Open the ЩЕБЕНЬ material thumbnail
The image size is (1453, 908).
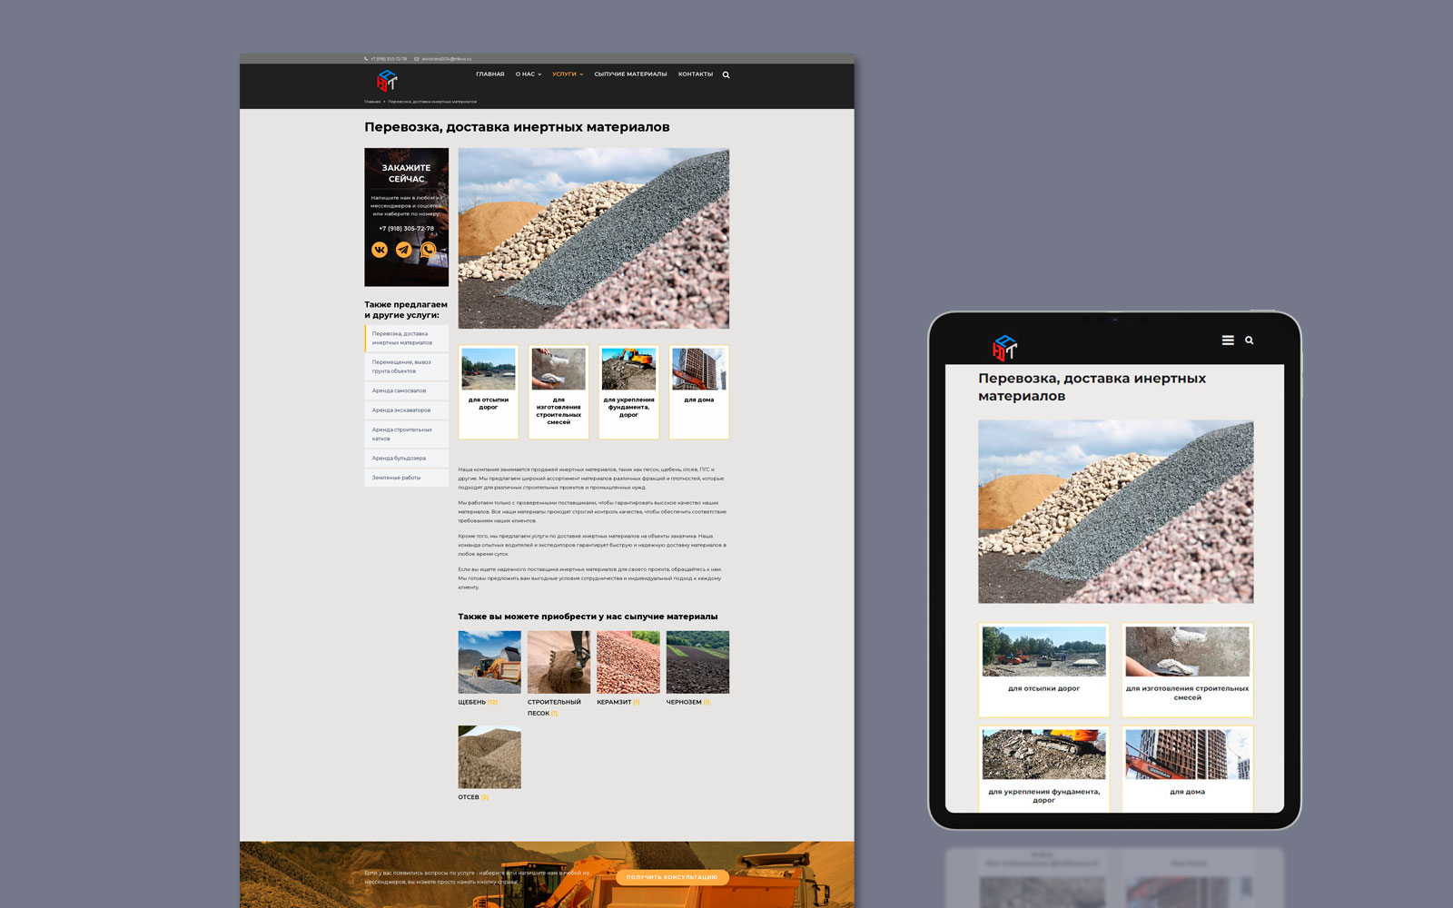click(489, 663)
